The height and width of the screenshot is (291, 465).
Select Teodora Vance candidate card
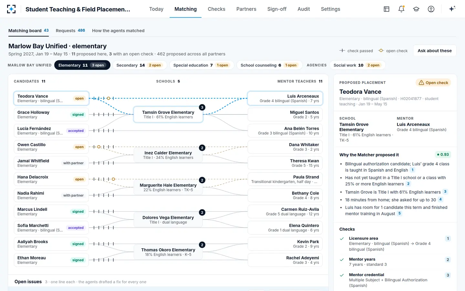(51, 98)
